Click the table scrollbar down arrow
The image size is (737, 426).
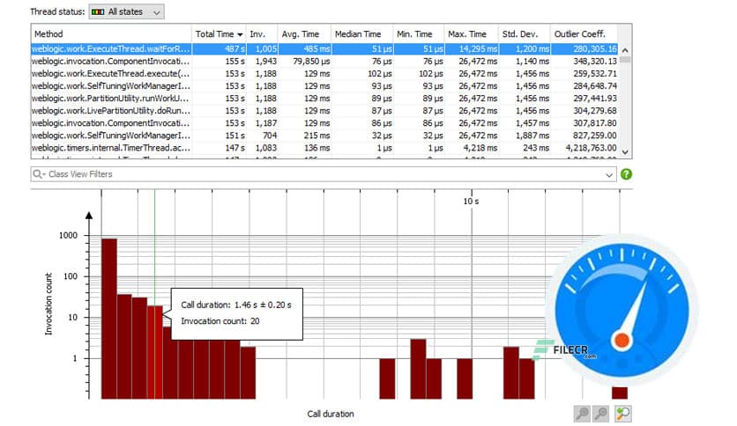(x=625, y=152)
